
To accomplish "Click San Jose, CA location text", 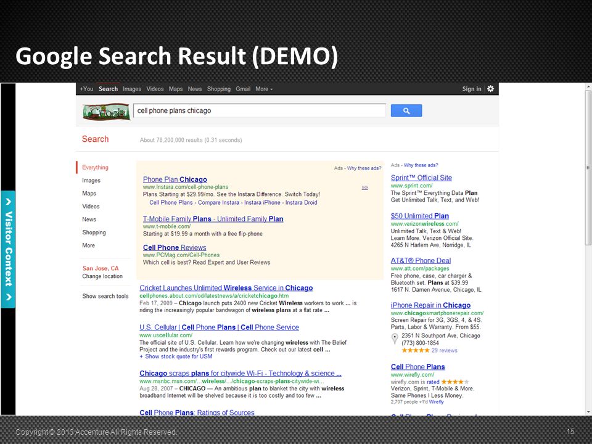I will pos(101,268).
